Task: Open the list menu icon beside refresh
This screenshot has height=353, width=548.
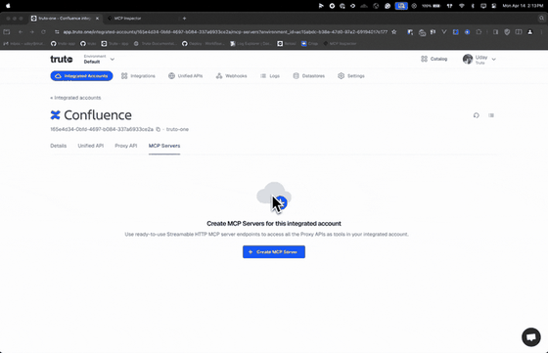Action: [491, 115]
